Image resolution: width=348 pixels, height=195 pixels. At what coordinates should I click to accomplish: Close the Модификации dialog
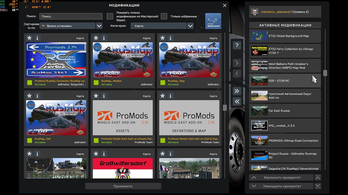(225, 5)
